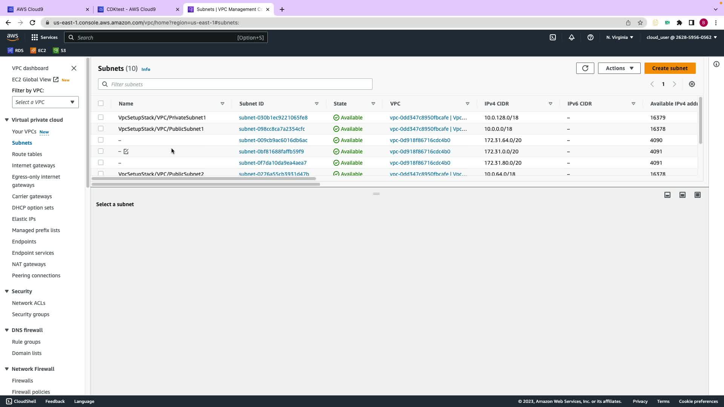Open the subnet-030b1ec9221065fe8 link
This screenshot has height=407, width=724.
[273, 118]
